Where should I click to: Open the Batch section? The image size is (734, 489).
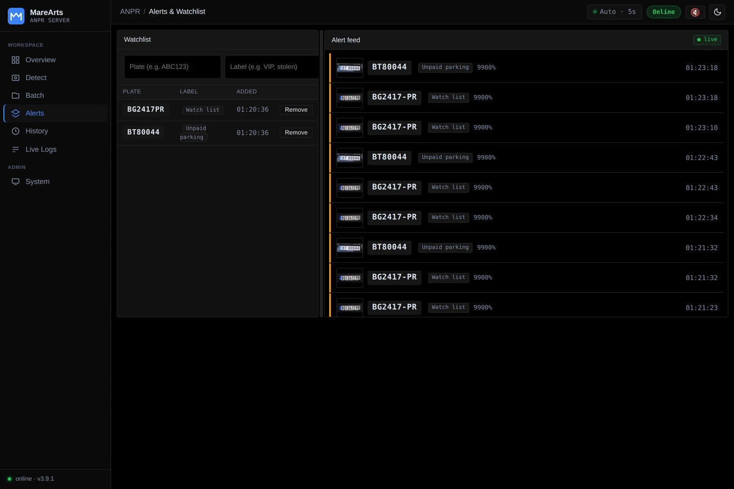(x=55, y=96)
